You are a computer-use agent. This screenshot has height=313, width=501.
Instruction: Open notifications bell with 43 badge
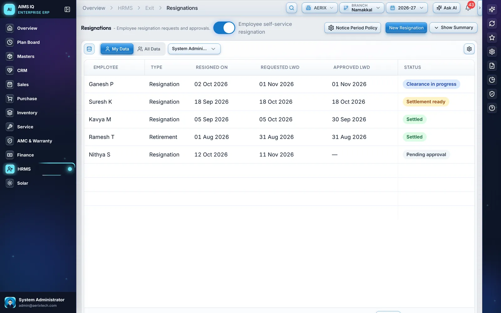(468, 8)
